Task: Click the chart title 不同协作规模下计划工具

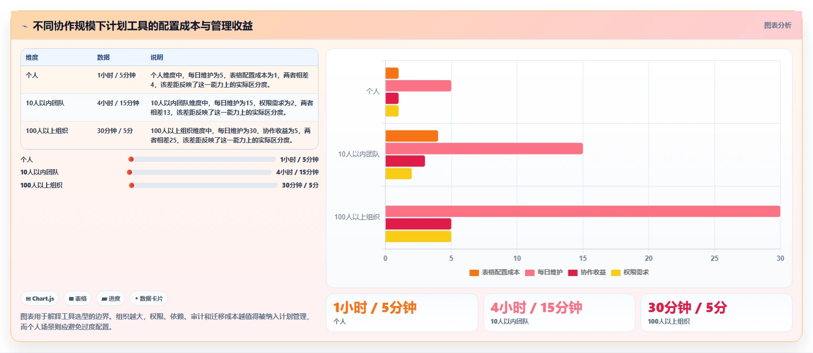Action: pyautogui.click(x=142, y=26)
